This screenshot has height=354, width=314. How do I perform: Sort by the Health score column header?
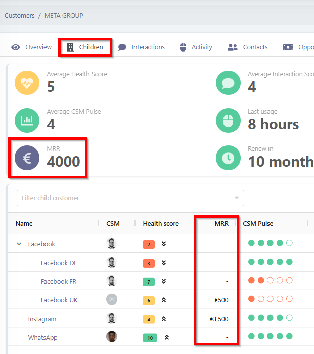coord(161,224)
